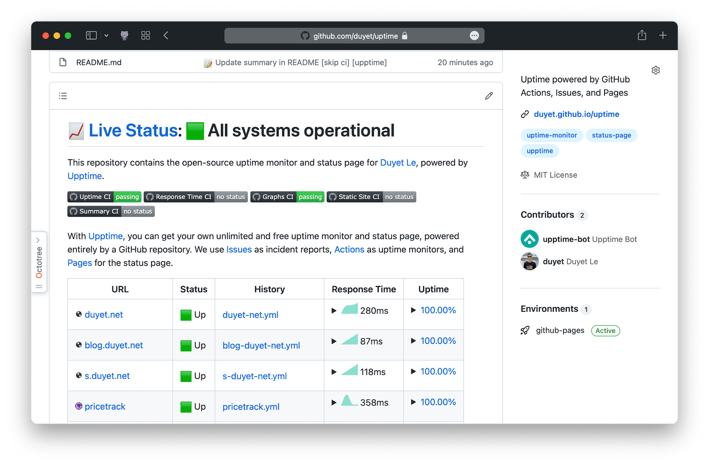Edit the README using the pencil icon

tap(489, 96)
